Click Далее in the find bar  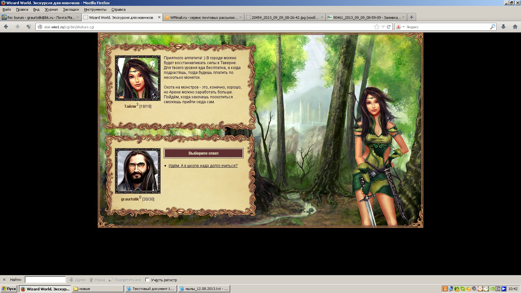point(77,280)
